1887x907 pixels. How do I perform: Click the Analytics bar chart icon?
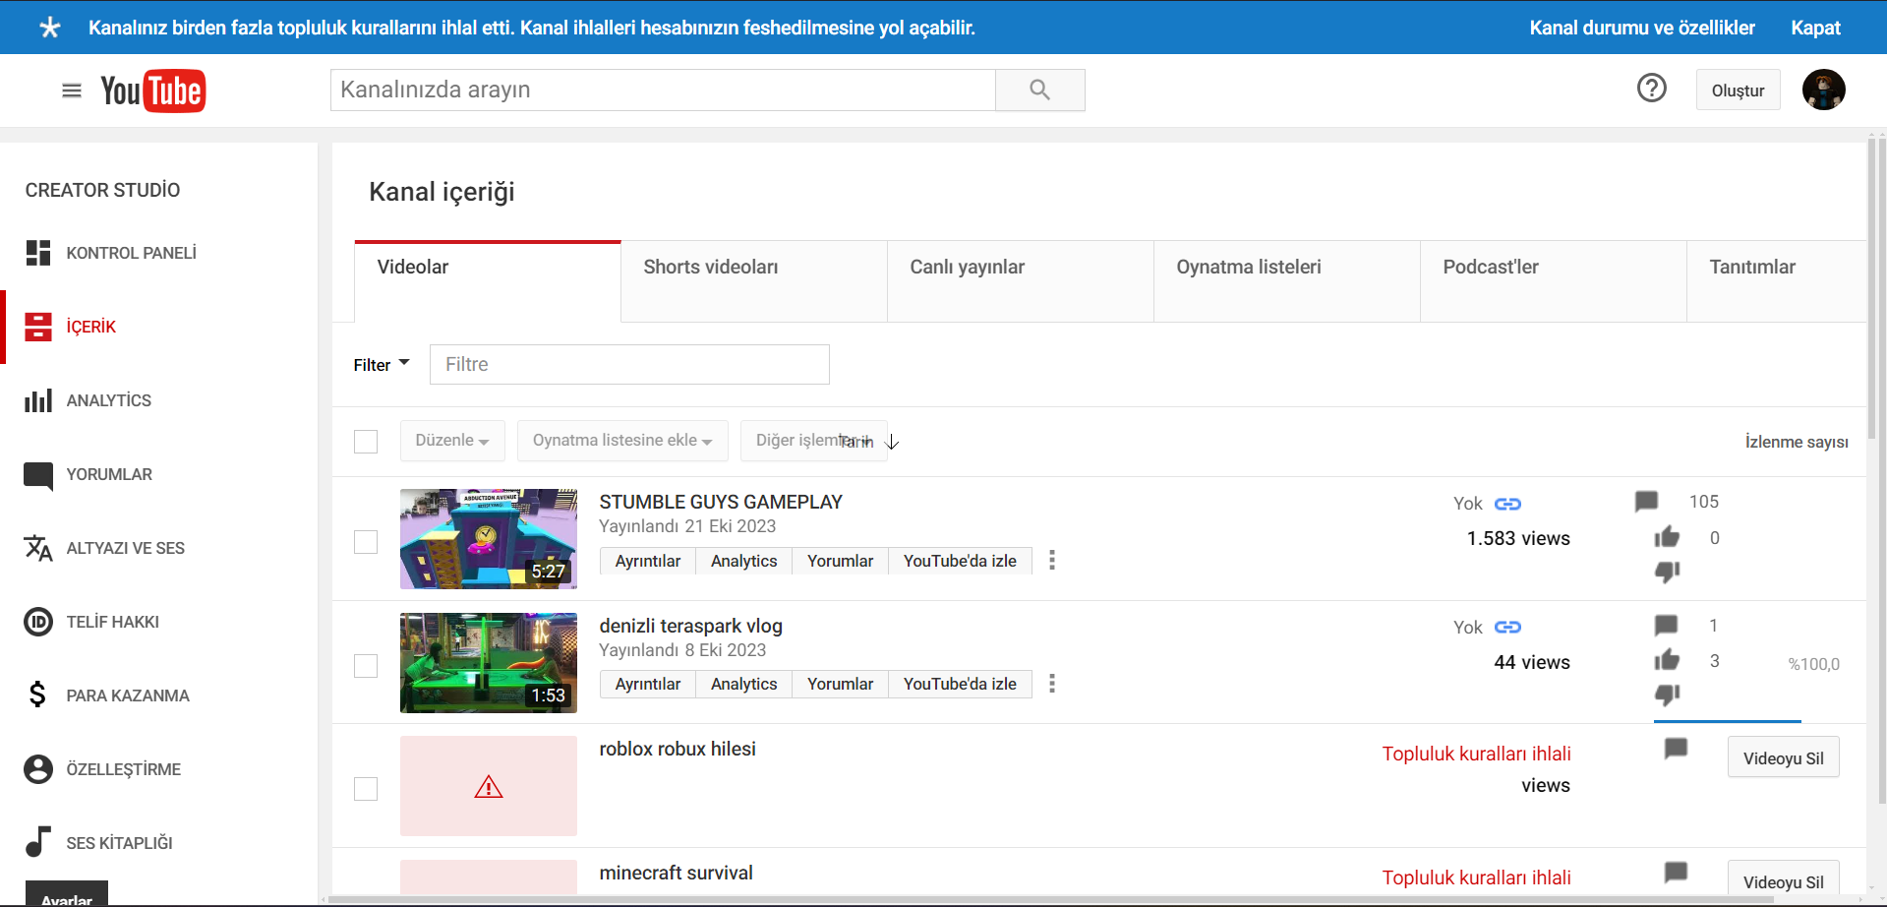click(38, 400)
